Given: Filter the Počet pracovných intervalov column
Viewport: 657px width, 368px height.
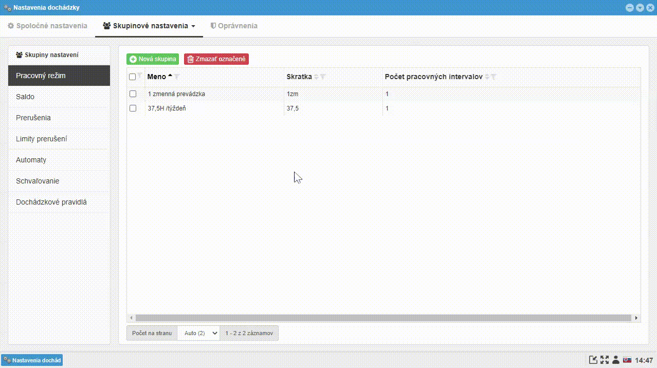Looking at the screenshot, I should [494, 77].
